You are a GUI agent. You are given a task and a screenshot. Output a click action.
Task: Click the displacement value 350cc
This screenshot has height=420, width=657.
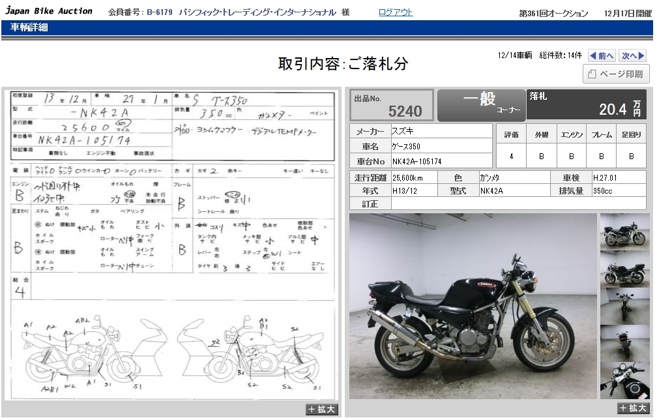pos(602,191)
